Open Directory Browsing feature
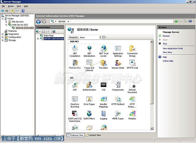This screenshot has height=143, width=196. pyautogui.click(x=75, y=102)
